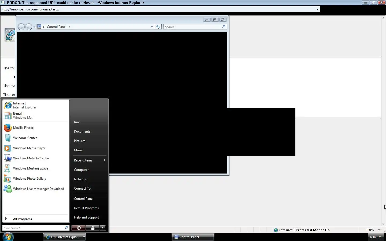The height and width of the screenshot is (241, 386).
Task: Lock the computer with the lock button
Action: click(x=93, y=228)
